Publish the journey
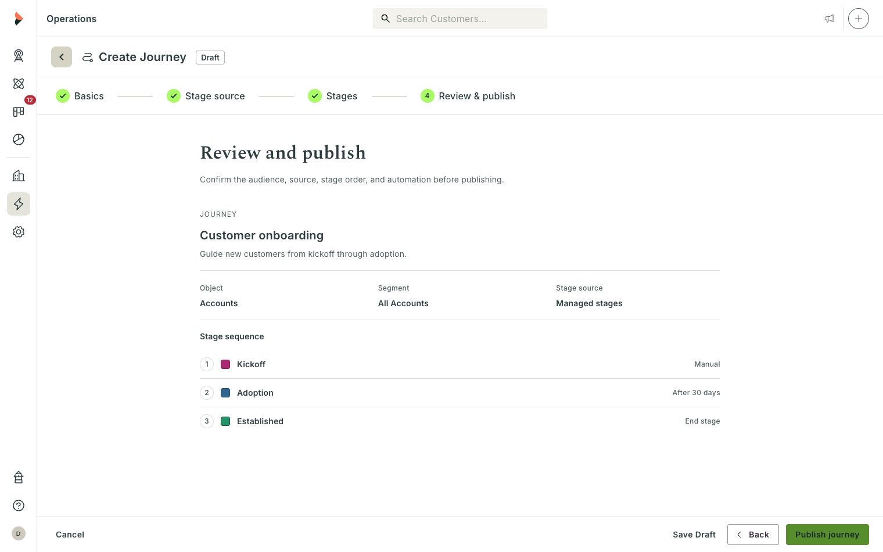This screenshot has height=552, width=883. click(x=827, y=535)
